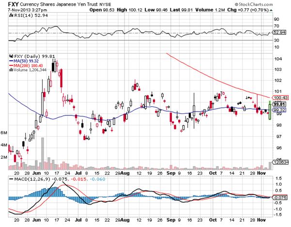Click the -1.5 MACD axis label
The image size is (291, 227).
tap(277, 214)
